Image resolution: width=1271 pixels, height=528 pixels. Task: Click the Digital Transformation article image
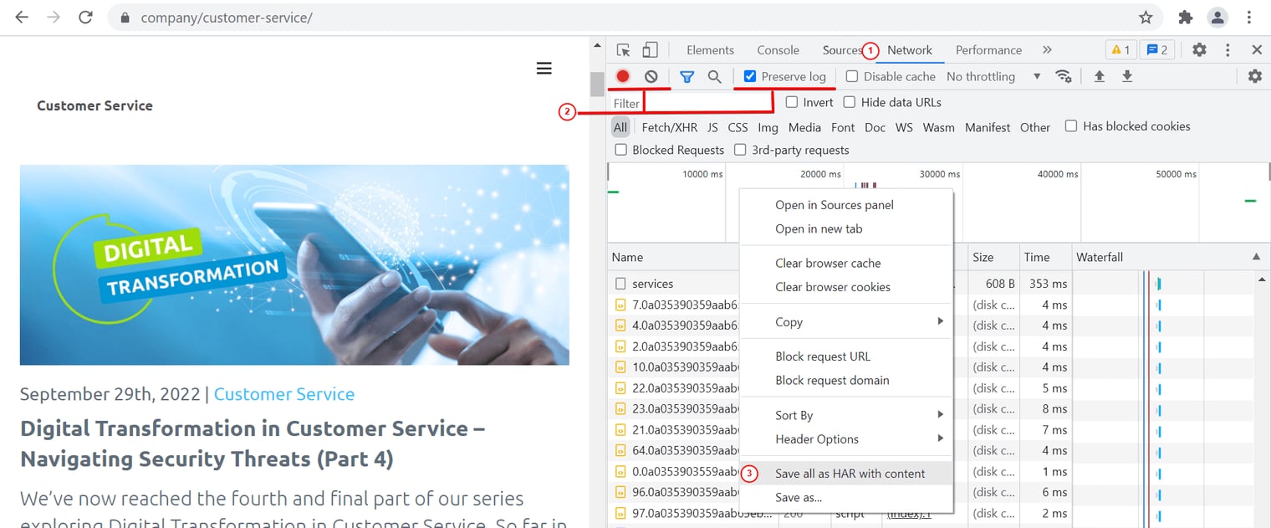(x=294, y=264)
